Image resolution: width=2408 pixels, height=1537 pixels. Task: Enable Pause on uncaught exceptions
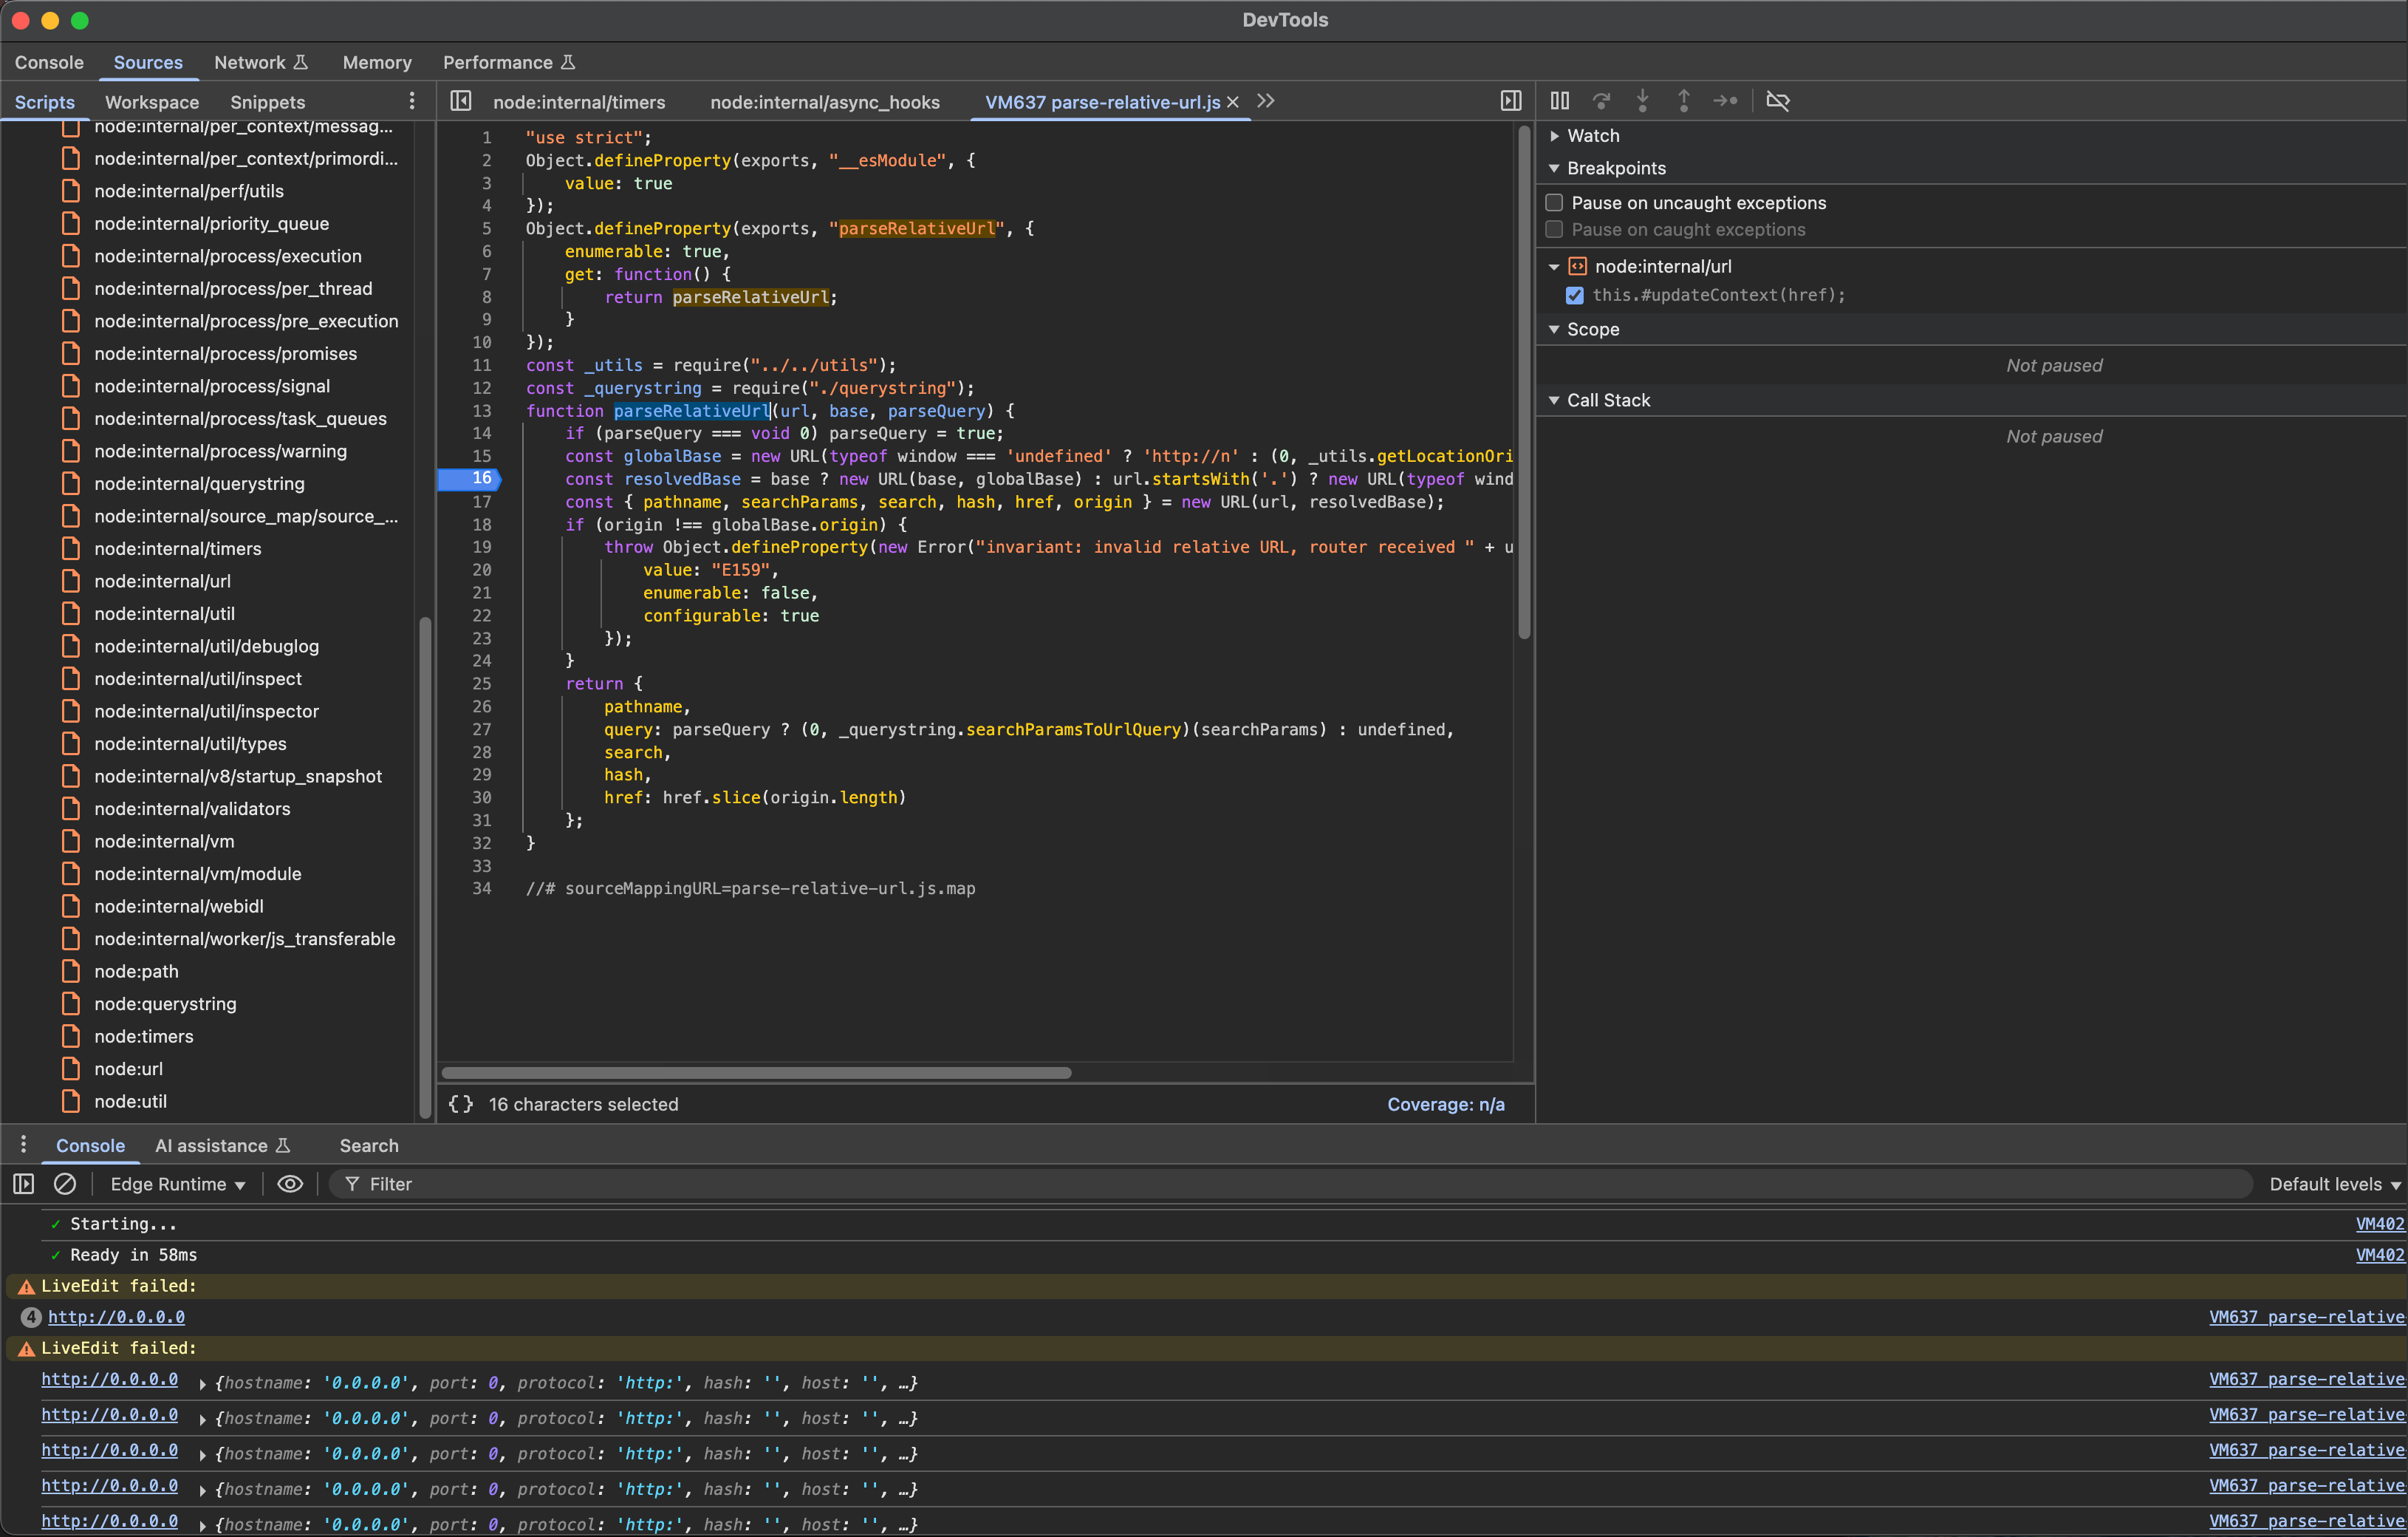1554,203
